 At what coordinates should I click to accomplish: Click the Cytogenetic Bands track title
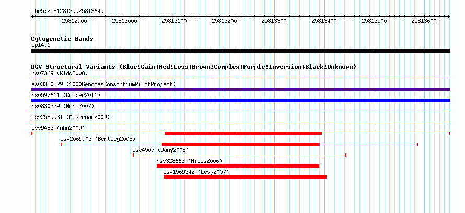point(62,39)
